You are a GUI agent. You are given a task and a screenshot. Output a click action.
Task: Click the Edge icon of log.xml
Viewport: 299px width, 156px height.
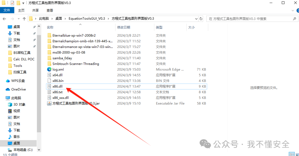click(49, 69)
